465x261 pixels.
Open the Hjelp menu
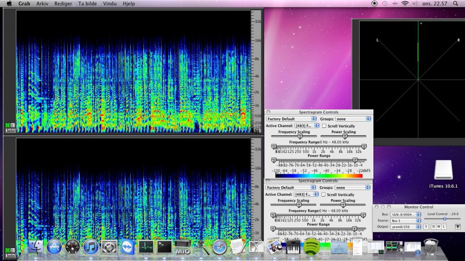pyautogui.click(x=129, y=3)
